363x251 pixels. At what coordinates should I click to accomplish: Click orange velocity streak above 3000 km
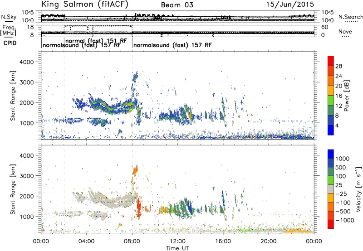(x=135, y=171)
